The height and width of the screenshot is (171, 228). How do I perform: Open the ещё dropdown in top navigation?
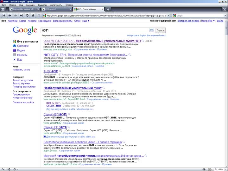click(x=85, y=21)
